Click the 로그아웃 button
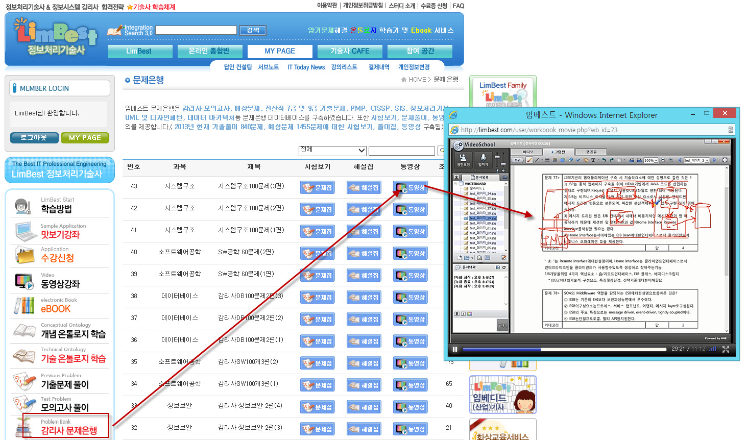747x440 pixels. pyautogui.click(x=34, y=138)
